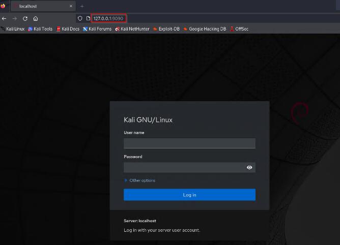The height and width of the screenshot is (245, 340).
Task: Open the Exploit-DB bookmark
Action: 166,29
